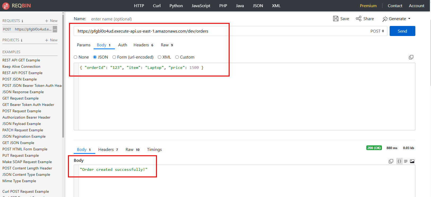This screenshot has height=197, width=431.
Task: Open the POST method dropdown
Action: point(377,31)
